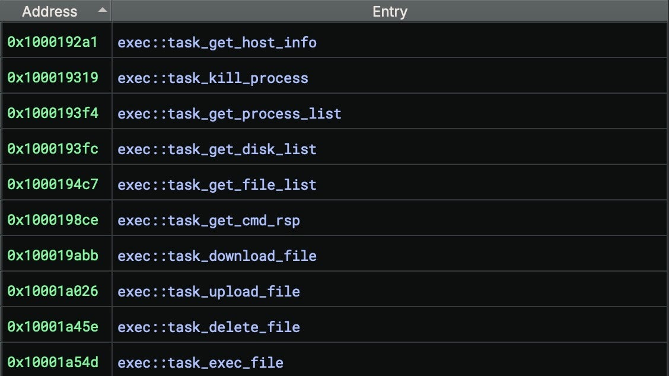Click the Address column sort arrow

[x=103, y=10]
